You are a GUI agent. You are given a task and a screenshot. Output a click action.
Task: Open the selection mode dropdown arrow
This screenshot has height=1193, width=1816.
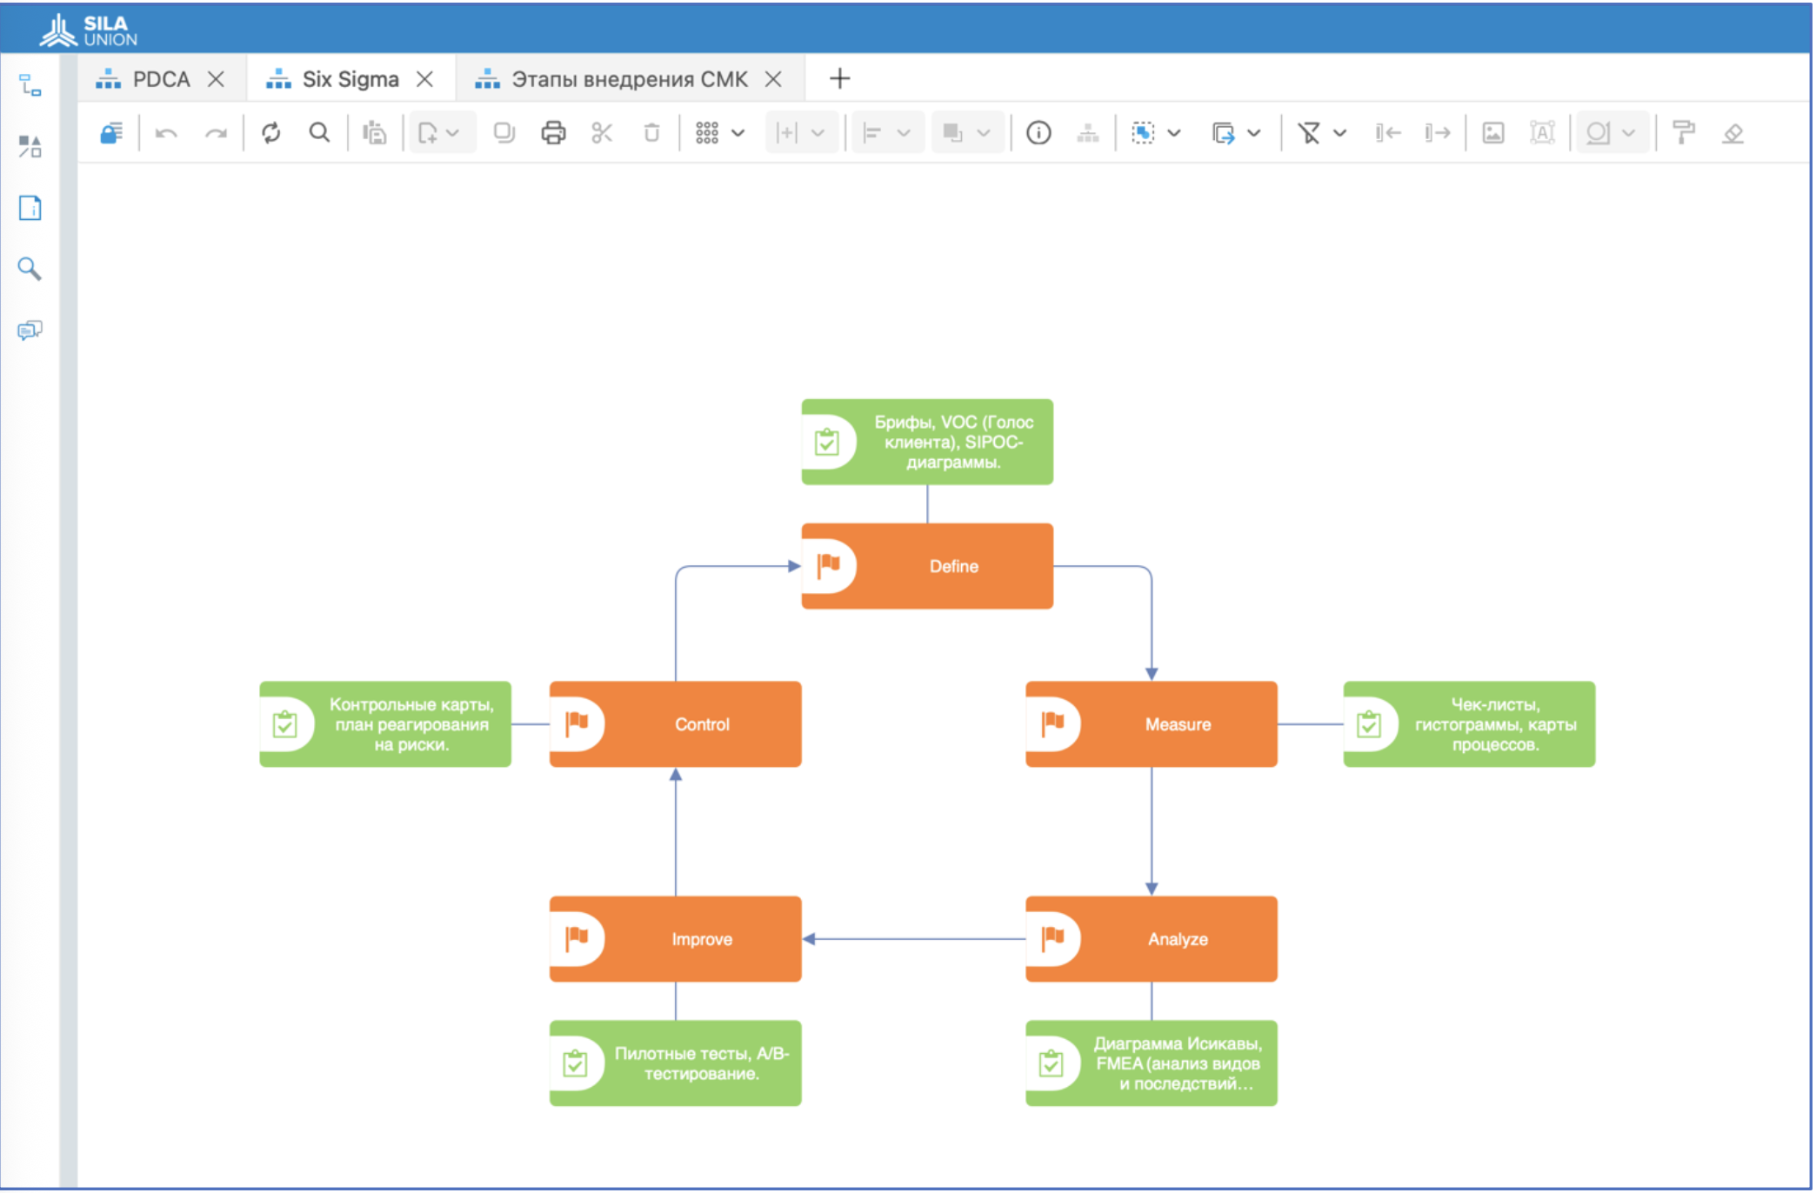point(1174,133)
